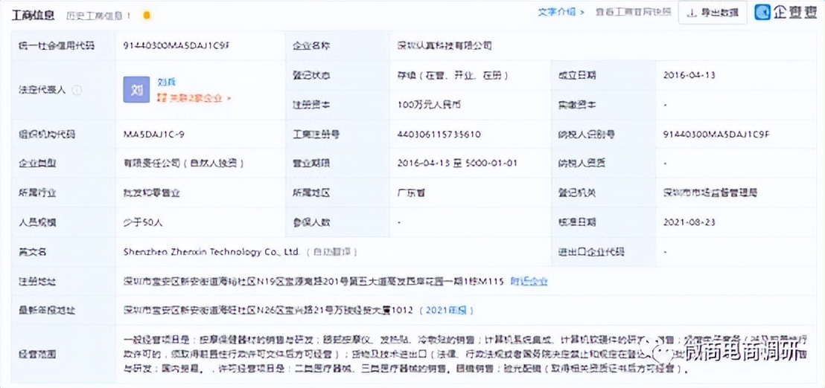Click establishment date 2016-04-13
This screenshot has height=388, width=825.
689,75
